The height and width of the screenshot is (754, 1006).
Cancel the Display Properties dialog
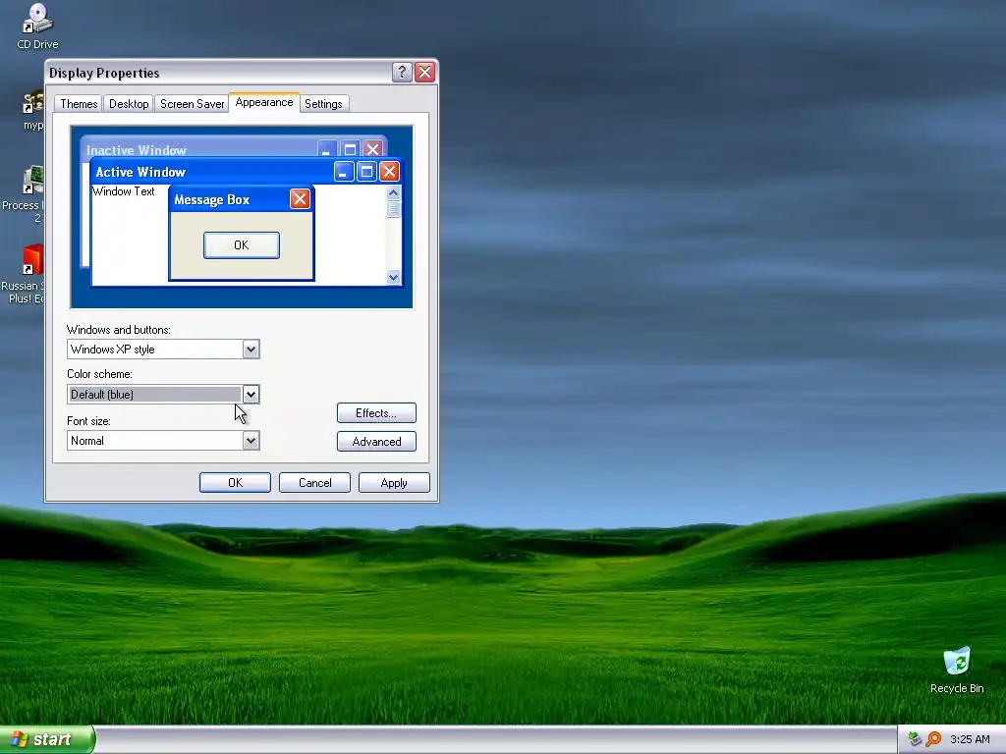click(x=315, y=483)
